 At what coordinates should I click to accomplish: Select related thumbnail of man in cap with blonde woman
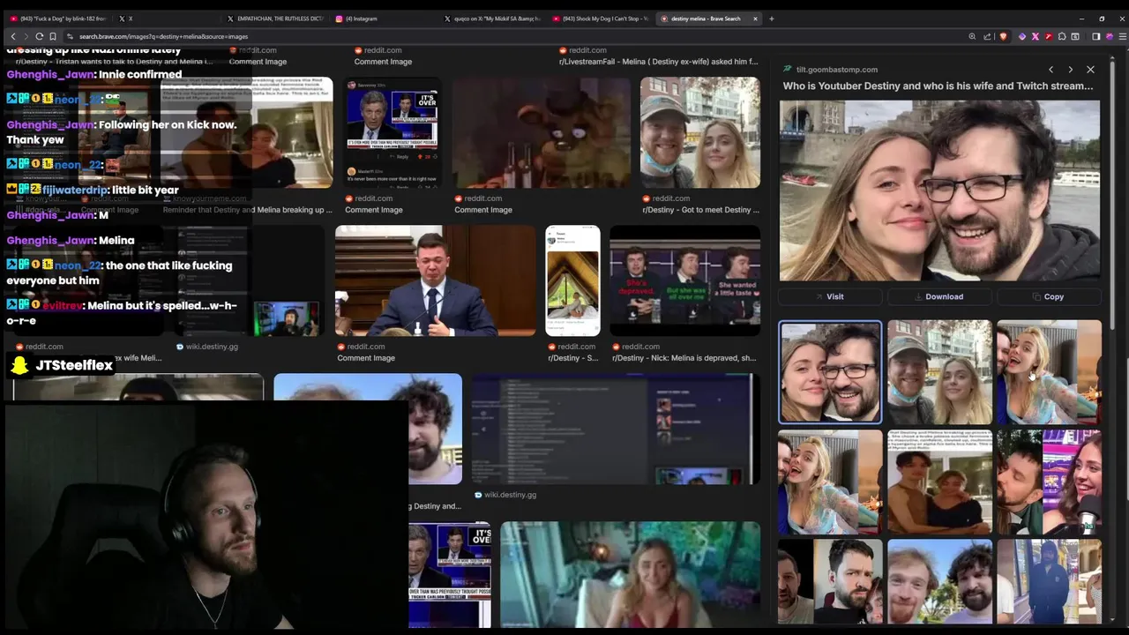(x=939, y=372)
